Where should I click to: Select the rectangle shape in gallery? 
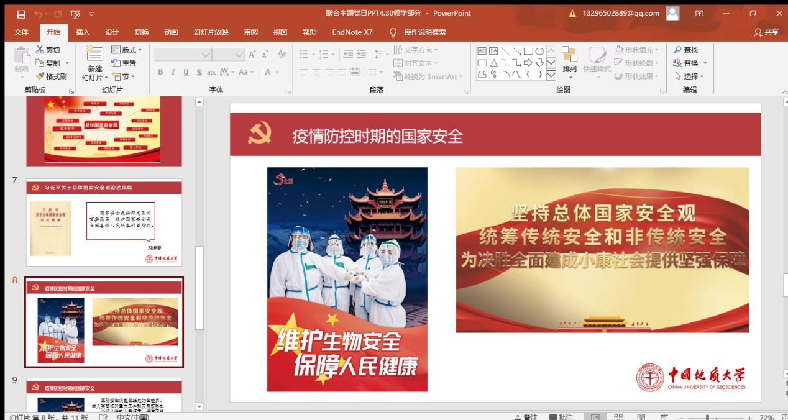point(528,51)
